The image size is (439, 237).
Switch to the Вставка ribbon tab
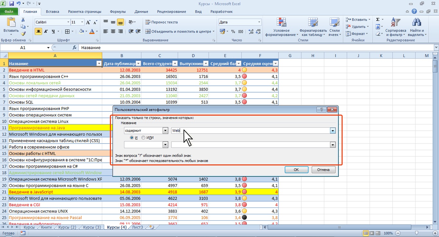tap(52, 12)
